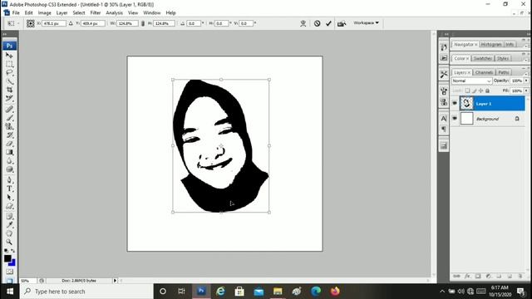Select the Path Selection tool
The height and width of the screenshot is (299, 532).
pos(9,198)
